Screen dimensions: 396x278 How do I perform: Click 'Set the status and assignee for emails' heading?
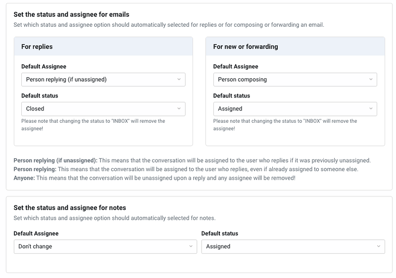[x=71, y=14]
